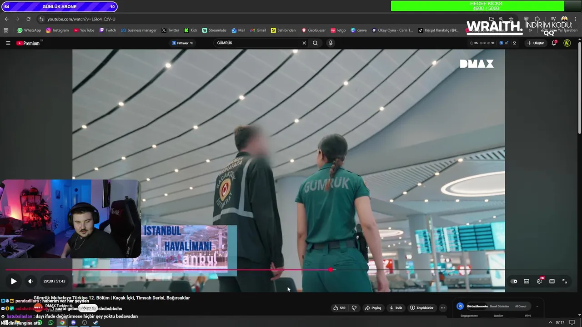Open YouTube notifications bell
Screen dimensions: 582x327
(x=554, y=43)
